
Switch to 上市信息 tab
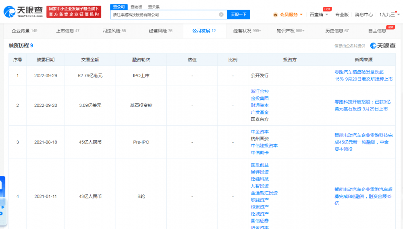(x=68, y=31)
